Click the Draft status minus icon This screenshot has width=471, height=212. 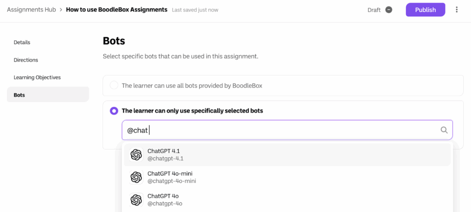tap(389, 10)
